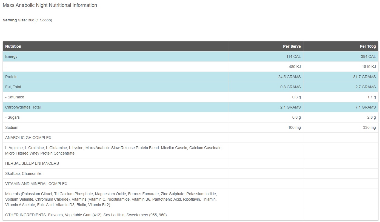Screen dimensions: 380x222
Task: Click the '7.1 GRAMS' carbohydrates value
Action: [365, 107]
